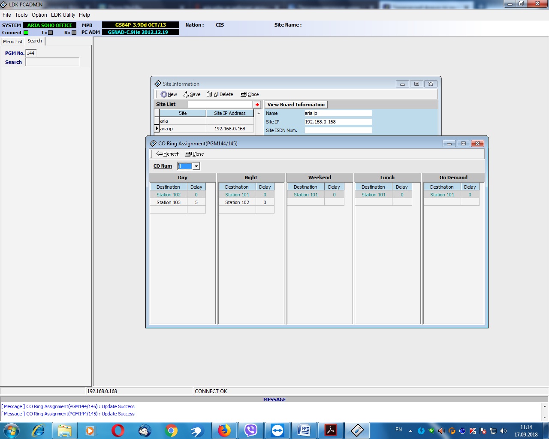549x439 pixels.
Task: Open Viber from the taskbar
Action: 251,430
